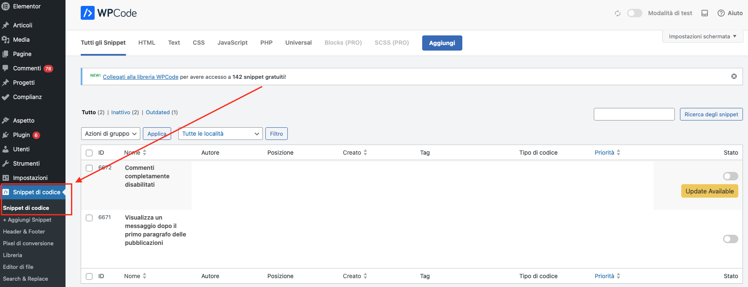Expand Impostazioni schermata panel

[702, 37]
